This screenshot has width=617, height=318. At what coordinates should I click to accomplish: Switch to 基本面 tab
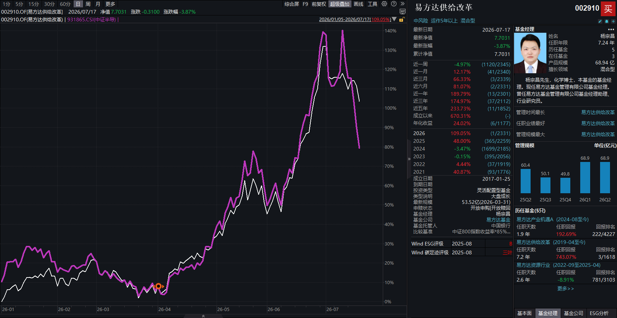click(524, 313)
